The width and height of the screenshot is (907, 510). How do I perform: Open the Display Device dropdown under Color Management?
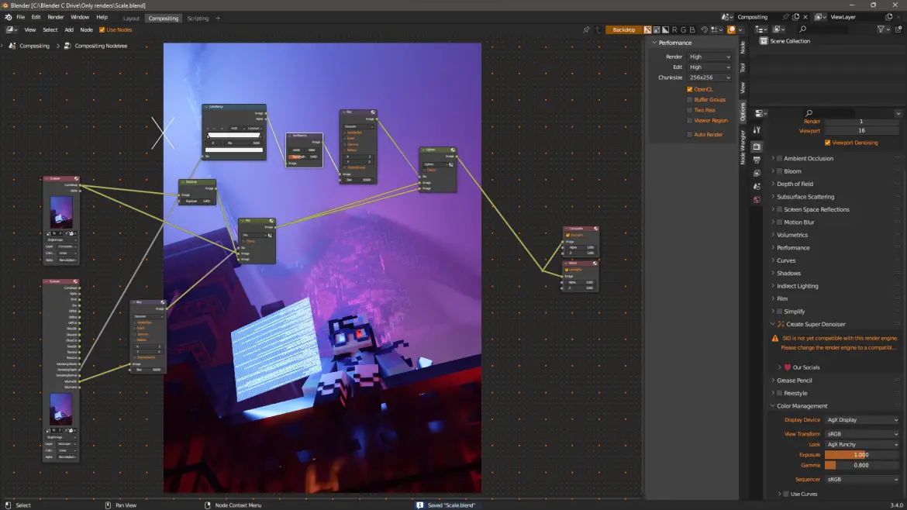[863, 419]
